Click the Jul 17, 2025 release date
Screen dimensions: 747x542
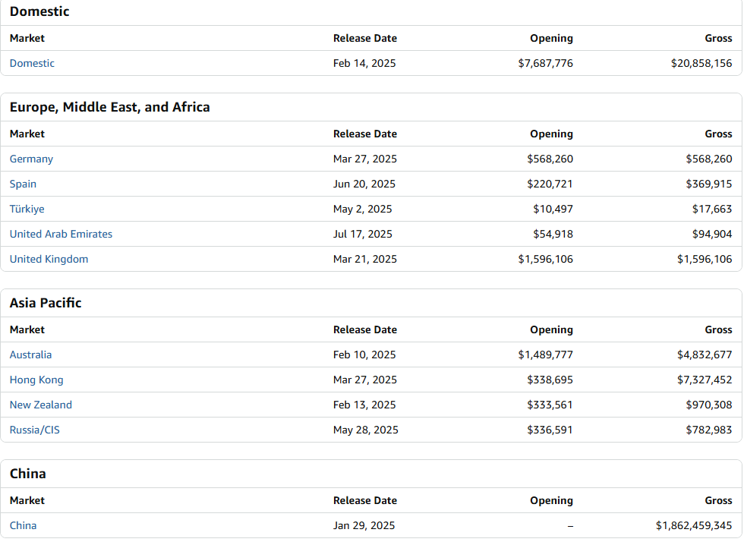point(363,234)
